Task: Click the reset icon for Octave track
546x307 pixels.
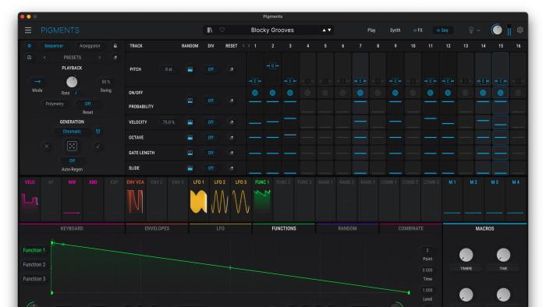Action: [x=232, y=138]
